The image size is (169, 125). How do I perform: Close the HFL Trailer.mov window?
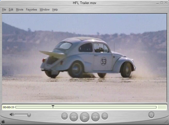[x=166, y=3]
